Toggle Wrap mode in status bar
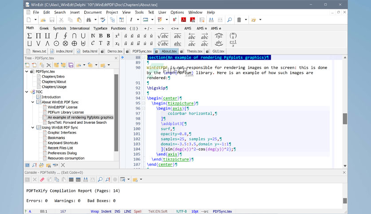 pyautogui.click(x=95, y=211)
